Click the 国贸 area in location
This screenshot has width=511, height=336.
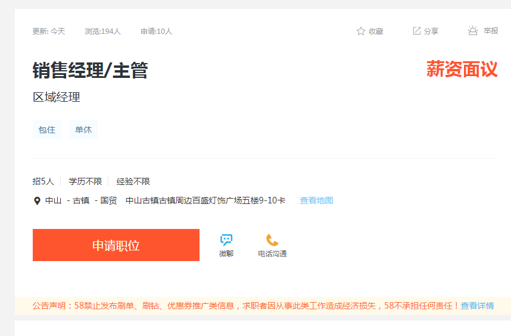point(108,200)
